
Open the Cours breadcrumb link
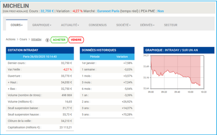(23, 39)
